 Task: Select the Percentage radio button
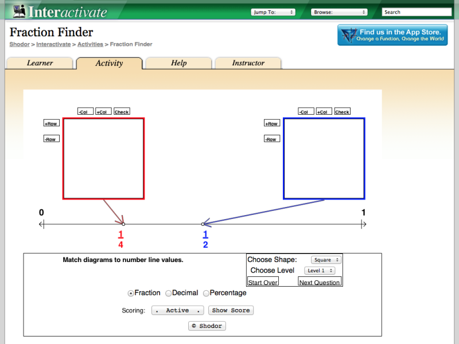point(206,293)
